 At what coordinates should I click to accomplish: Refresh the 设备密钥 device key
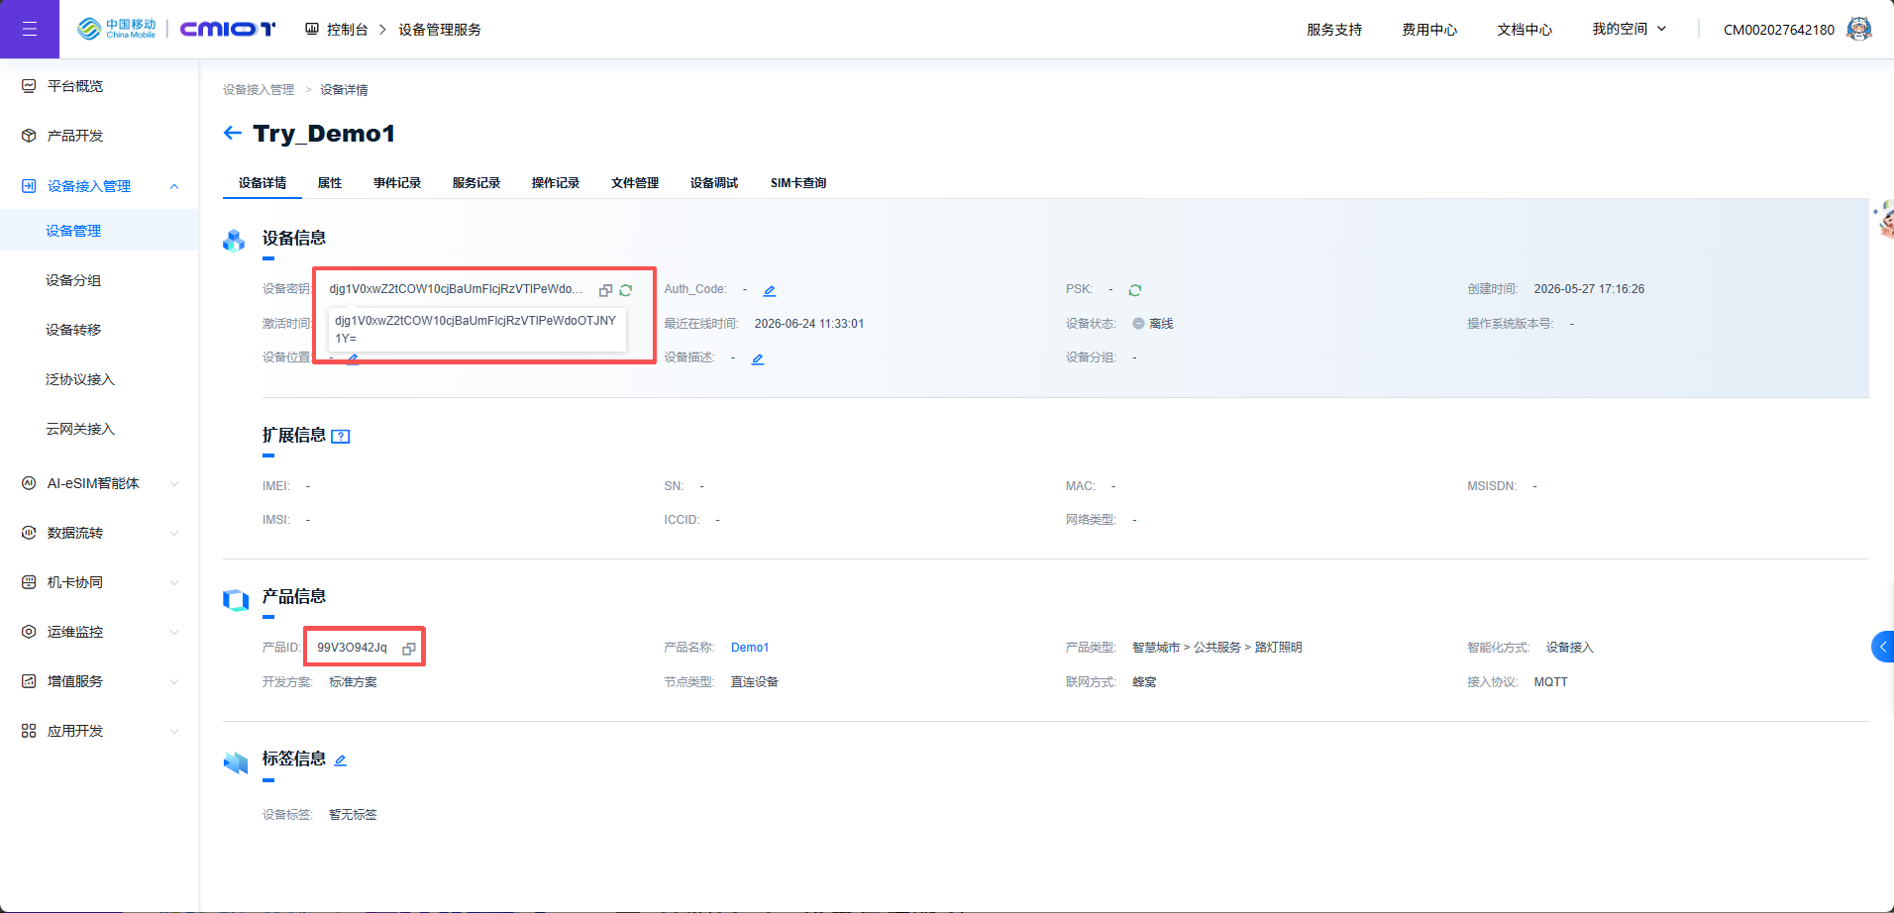click(x=626, y=290)
